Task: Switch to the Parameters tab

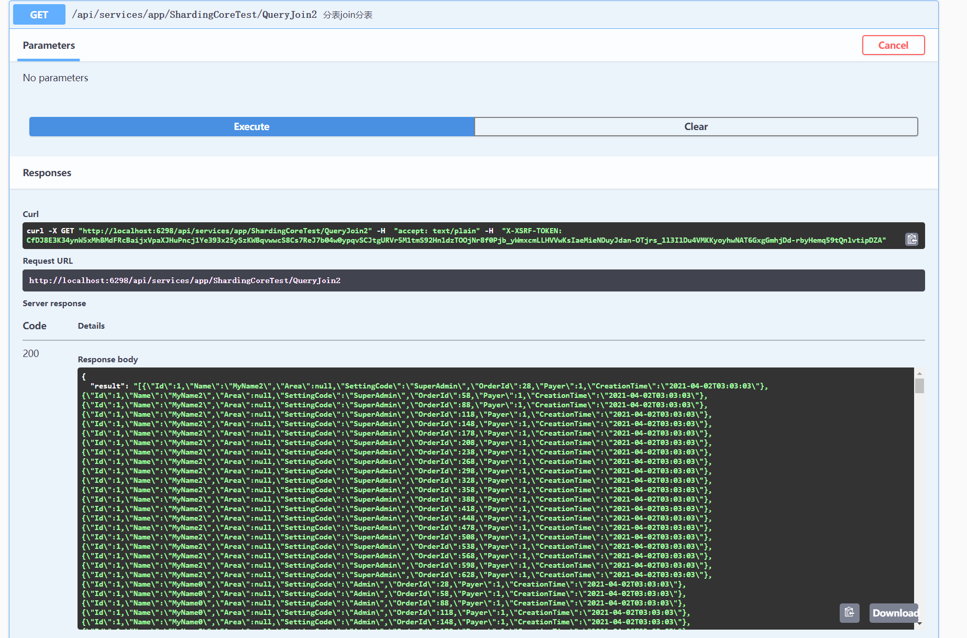Action: [49, 46]
